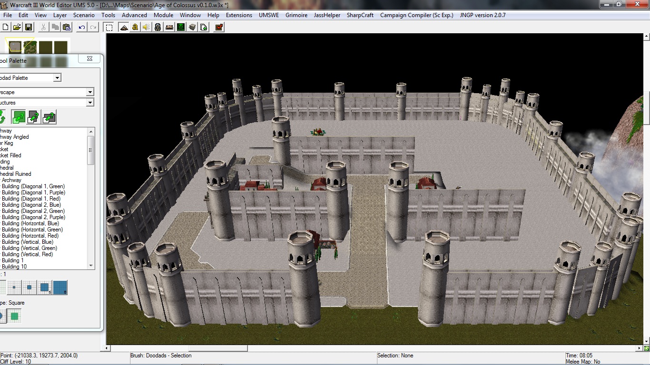Viewport: 650px width, 365px height.
Task: Open the Import Manager icon
Action: (x=204, y=27)
